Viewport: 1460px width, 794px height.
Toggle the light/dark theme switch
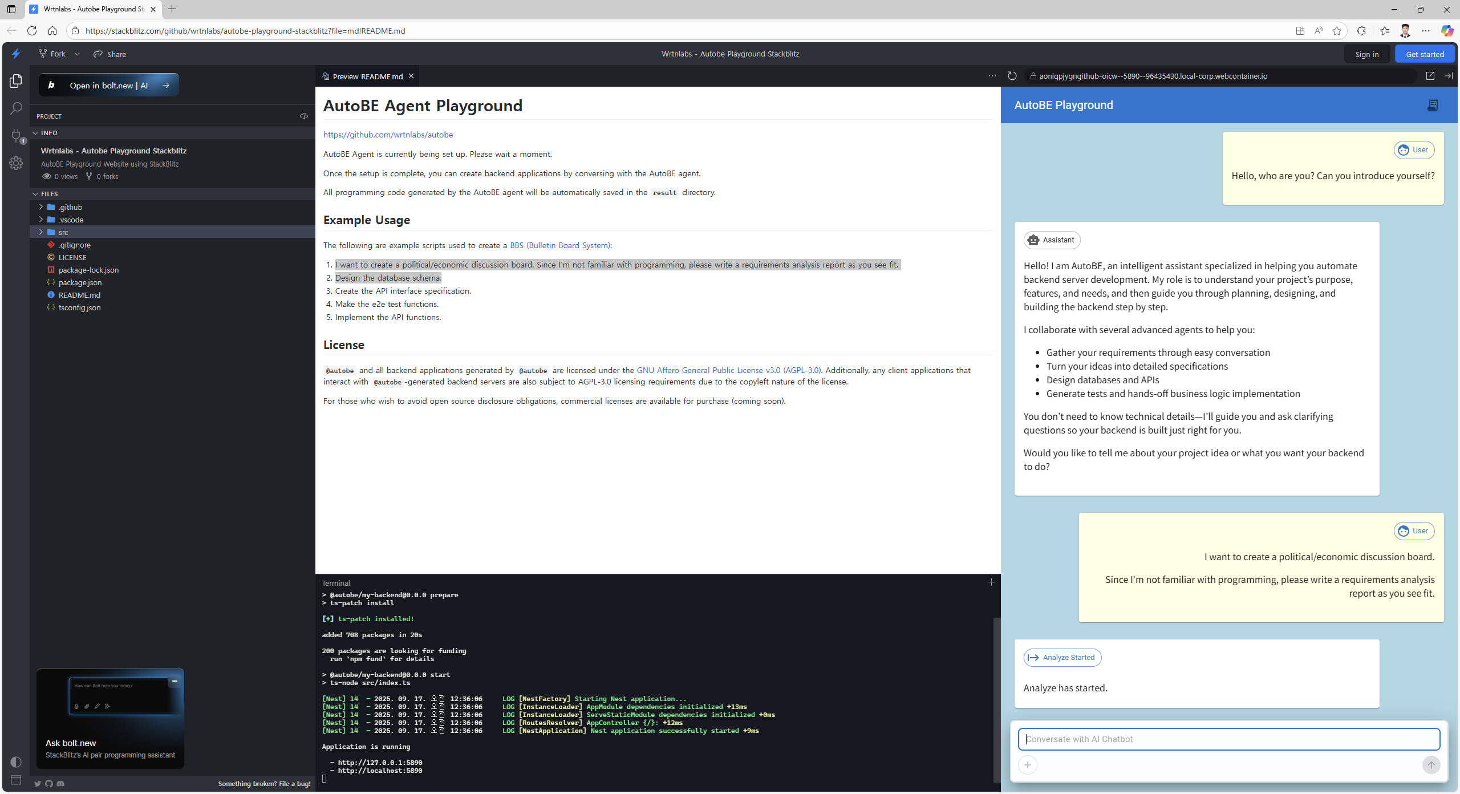(x=16, y=761)
